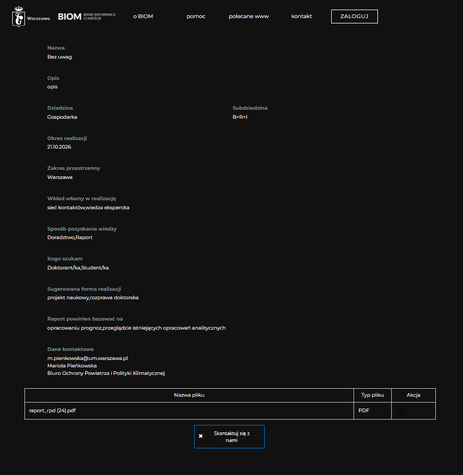Click the 'Warszawa' text beside crest

38,18
